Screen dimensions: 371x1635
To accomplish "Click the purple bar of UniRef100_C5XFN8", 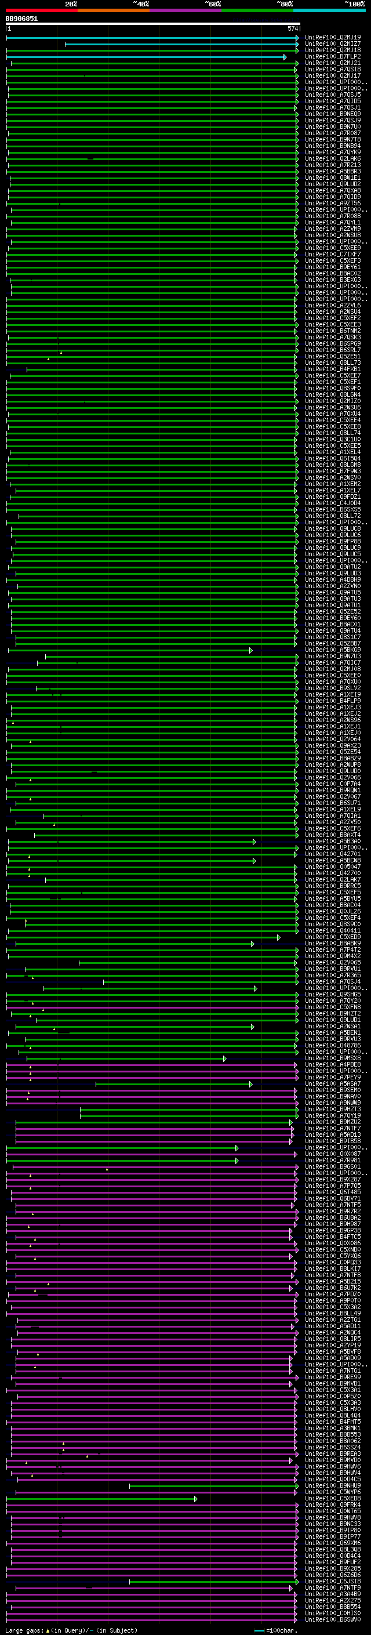I will (x=152, y=1007).
